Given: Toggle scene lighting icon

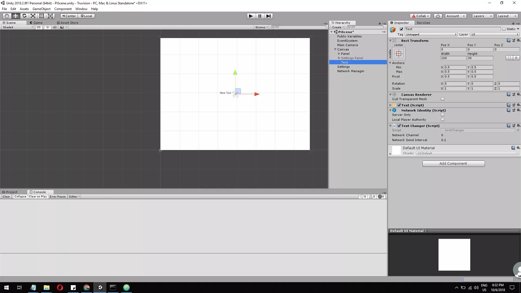Looking at the screenshot, I should 47,27.
